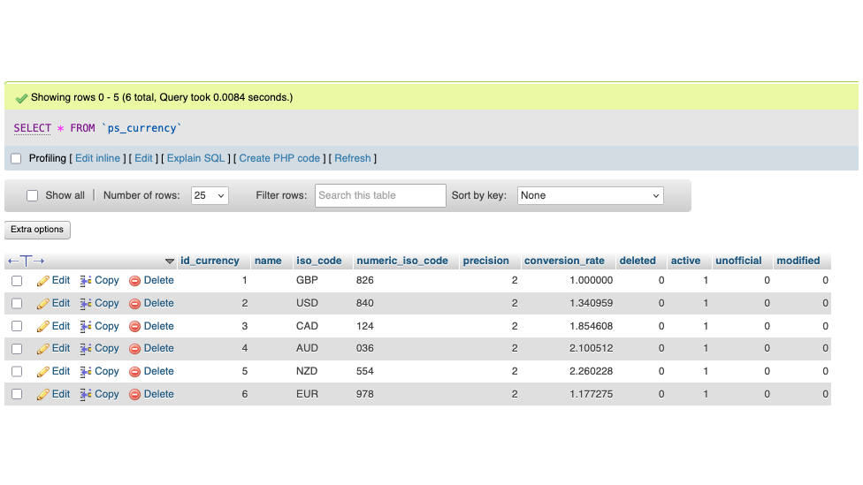Click the Copy icon in AUD row
The width and height of the screenshot is (863, 485).
pyautogui.click(x=85, y=349)
